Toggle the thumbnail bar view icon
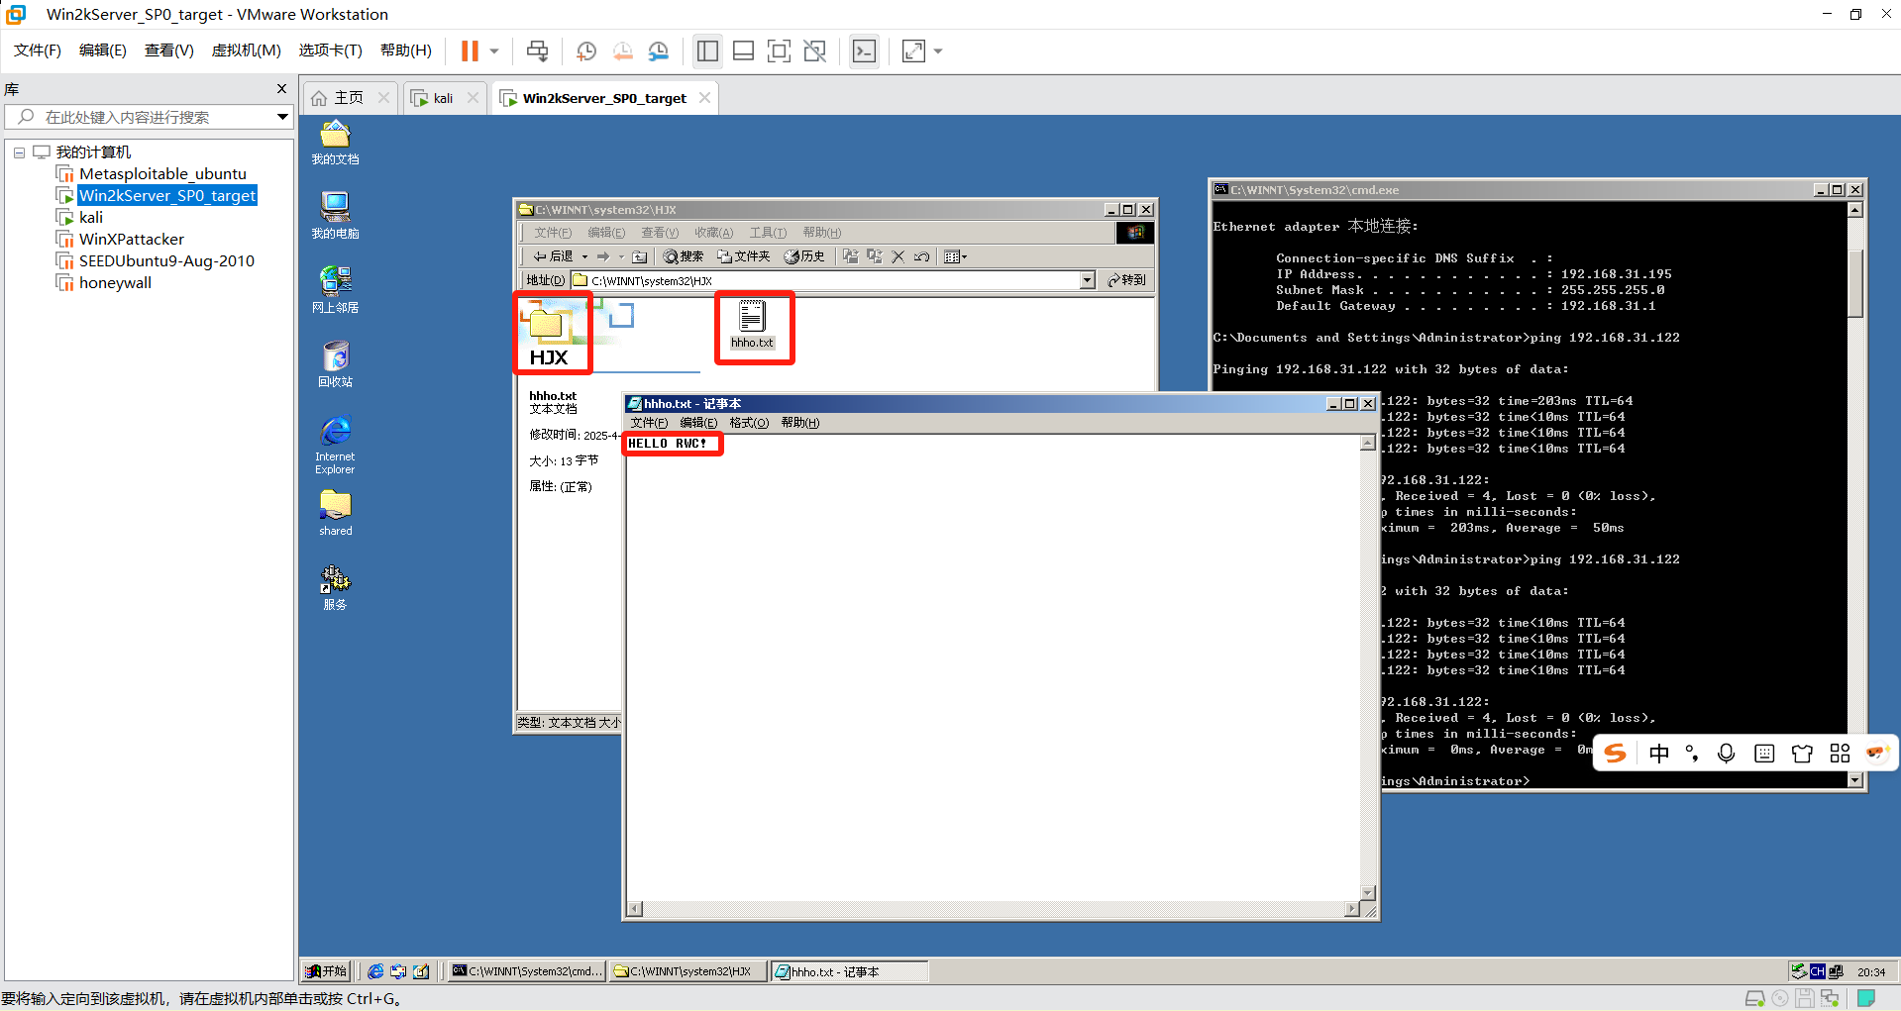 pos(743,51)
